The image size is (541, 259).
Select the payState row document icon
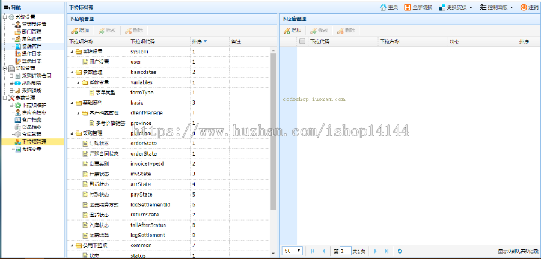click(x=85, y=194)
